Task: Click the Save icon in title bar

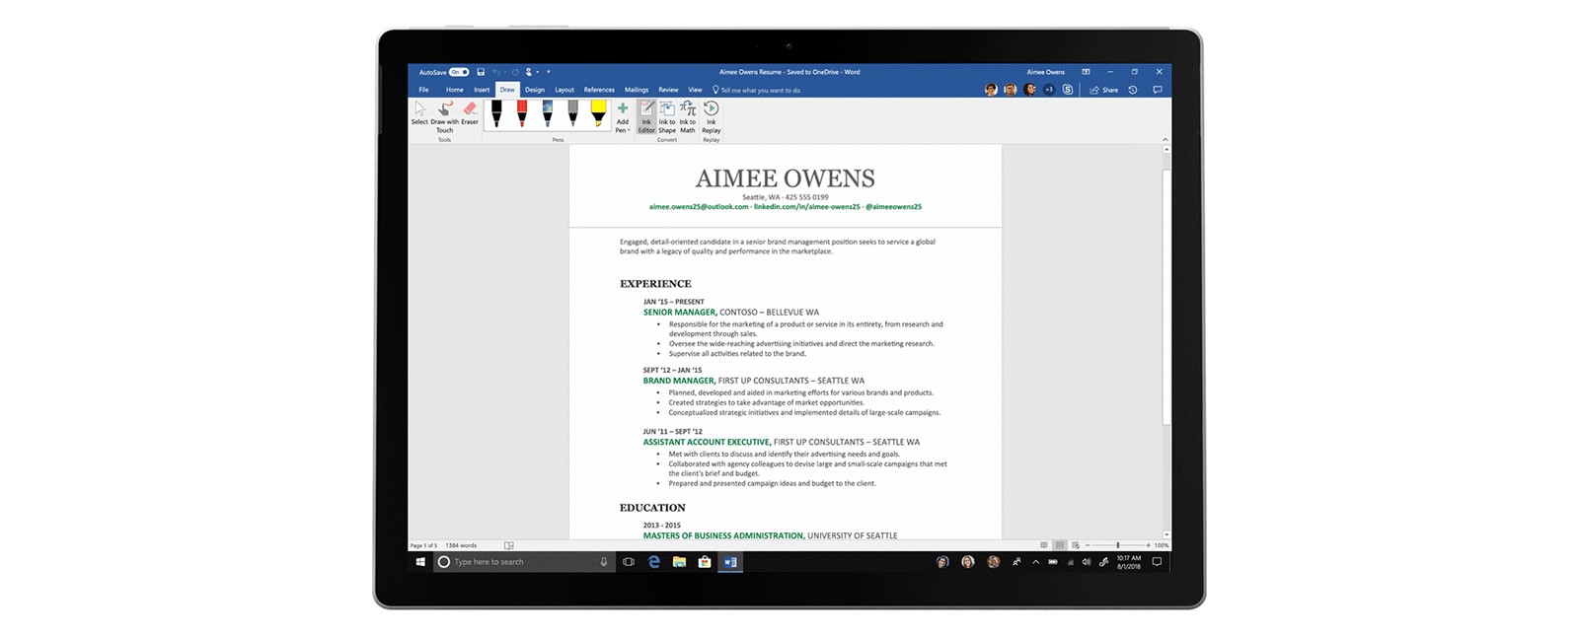Action: tap(481, 72)
